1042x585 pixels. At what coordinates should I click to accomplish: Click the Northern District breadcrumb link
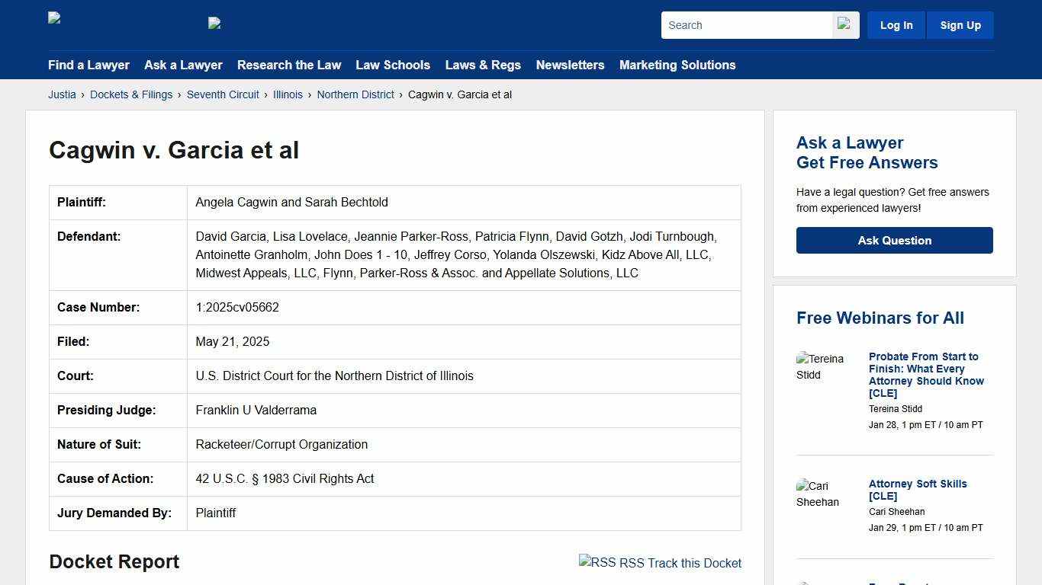pos(355,94)
